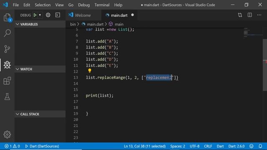Click print(list); on line 16
Screen dimensions: 267x150
99,95
